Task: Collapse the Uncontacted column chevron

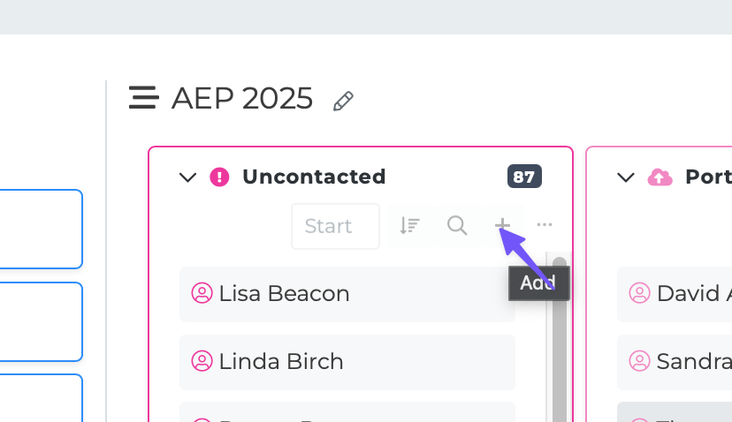Action: [187, 177]
